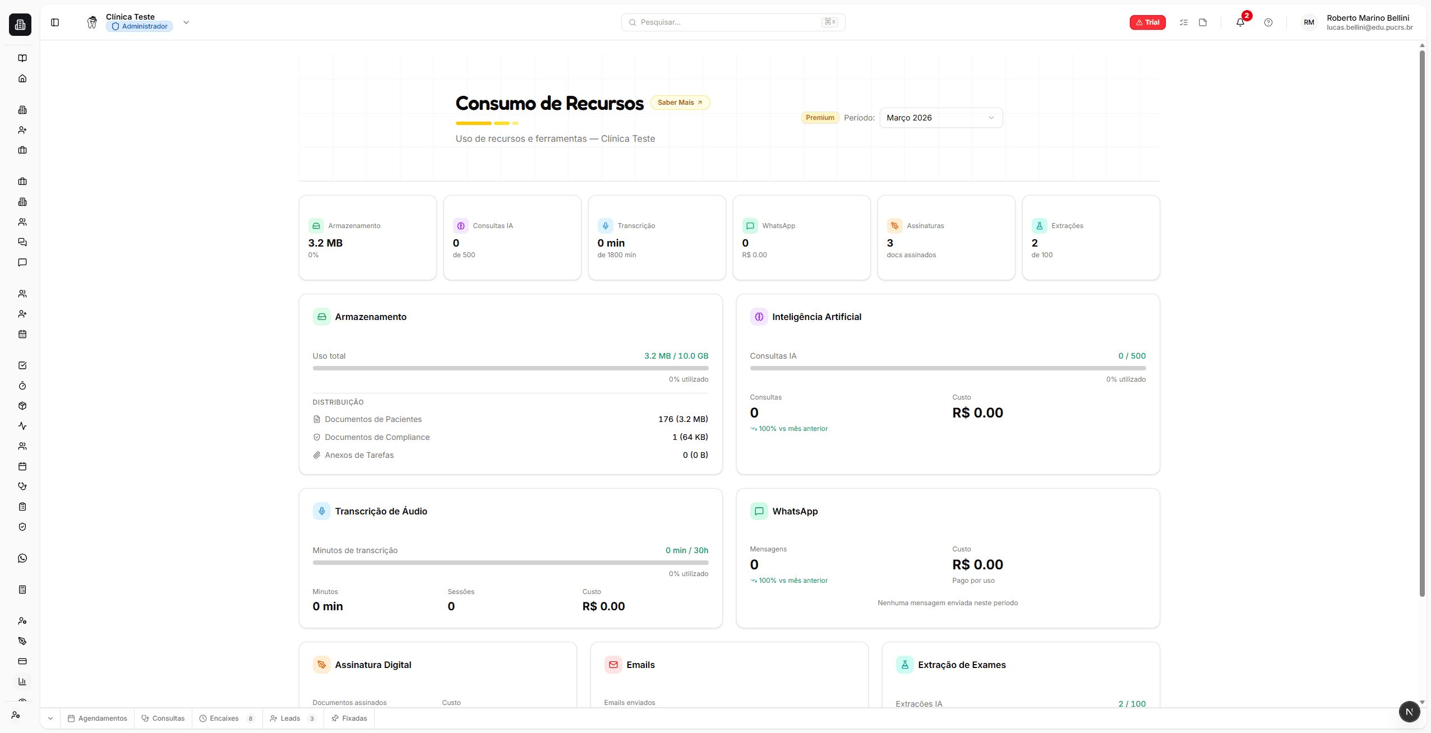
Task: Click the Administrador role badge
Action: point(139,26)
